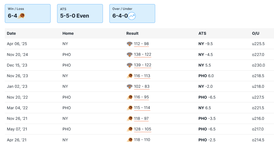This screenshot has height=142, width=274.
Task: Click the ATS column header
Action: pos(202,33)
